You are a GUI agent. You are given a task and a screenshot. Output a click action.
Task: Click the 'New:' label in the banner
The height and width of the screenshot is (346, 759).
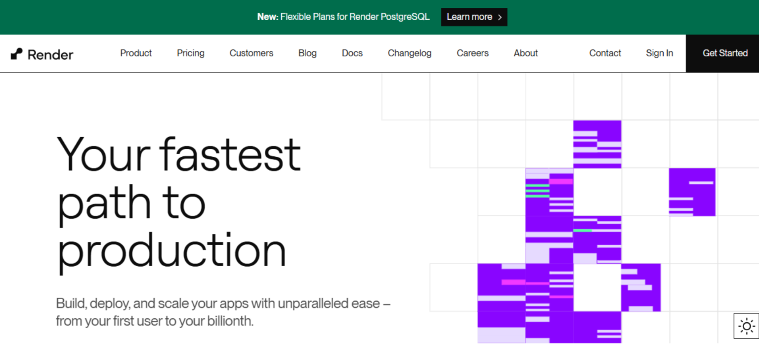click(x=267, y=17)
